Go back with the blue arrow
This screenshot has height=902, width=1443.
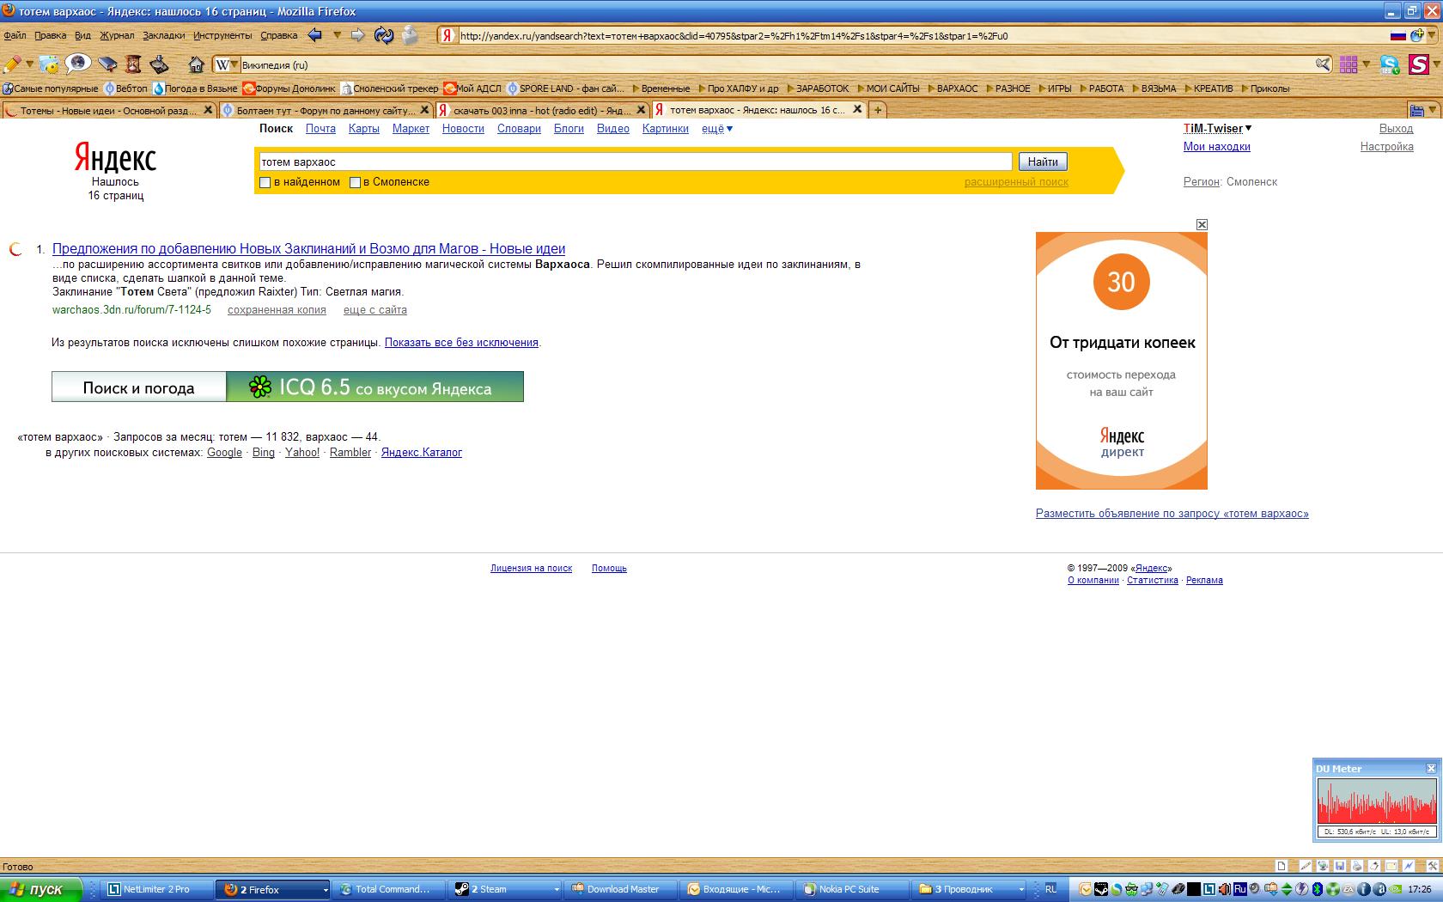pos(315,35)
